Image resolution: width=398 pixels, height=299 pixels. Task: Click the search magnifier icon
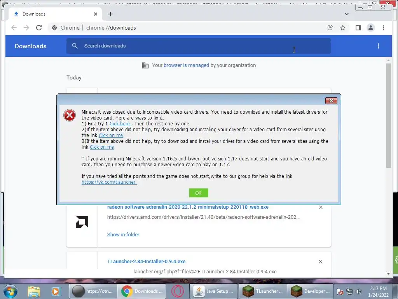[75, 46]
